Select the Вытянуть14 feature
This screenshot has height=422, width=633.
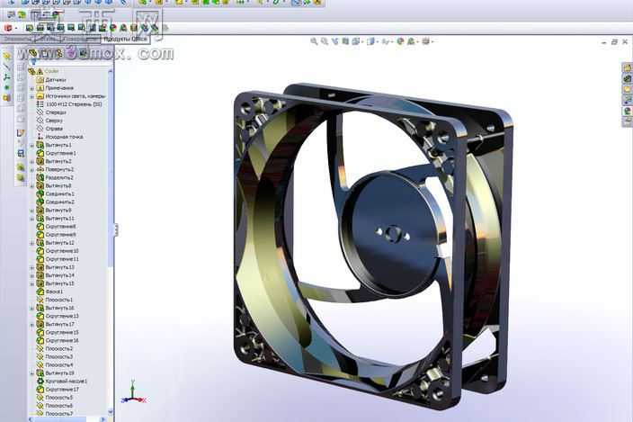point(56,275)
